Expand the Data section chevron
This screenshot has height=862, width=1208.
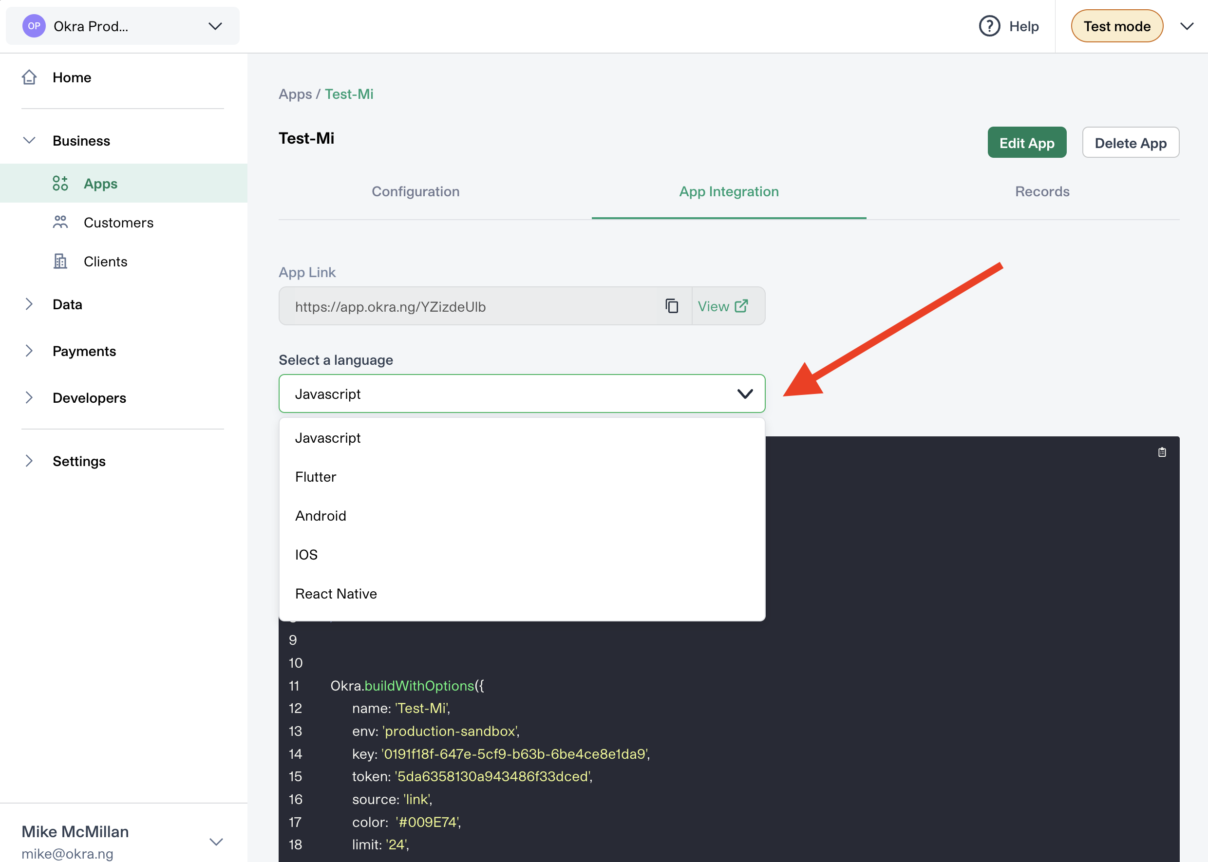(29, 303)
